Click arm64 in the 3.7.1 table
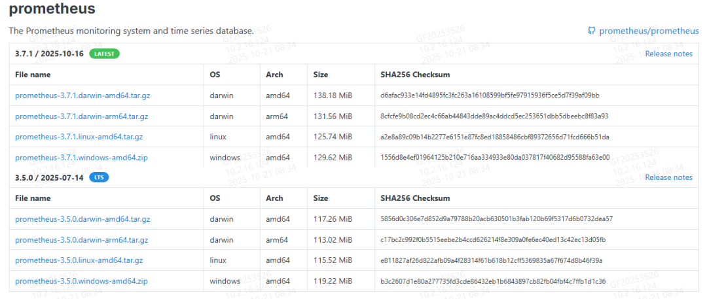 coord(278,116)
